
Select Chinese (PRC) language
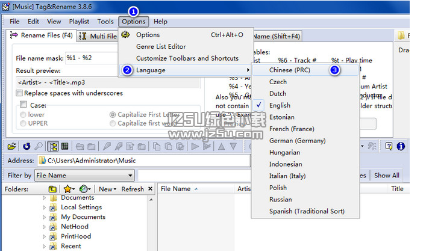305,70
